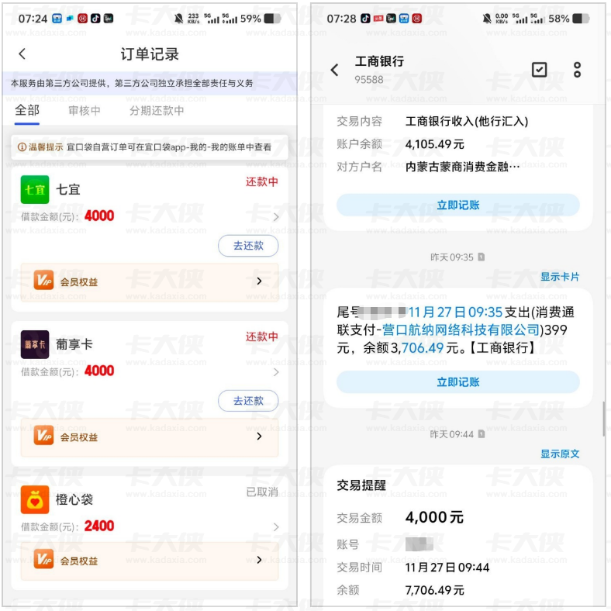This screenshot has width=611, height=611.
Task: Tap the 706.49 amount link in message
Action: tap(423, 347)
